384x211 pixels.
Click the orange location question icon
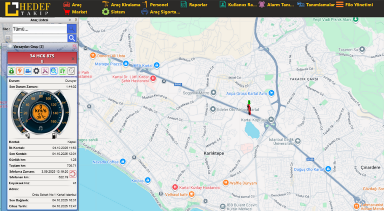pos(19,71)
